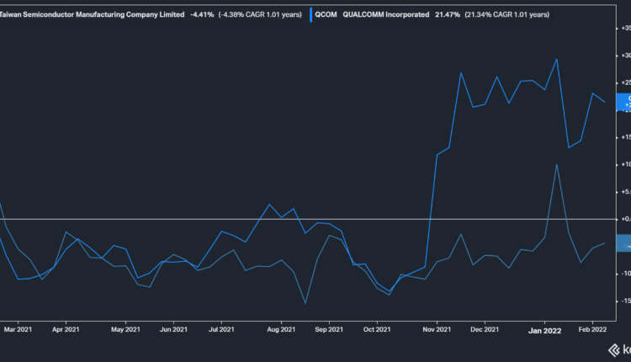631x362 pixels.
Task: Click the QCOM line's highest peak in January 2022
Action: tap(557, 59)
